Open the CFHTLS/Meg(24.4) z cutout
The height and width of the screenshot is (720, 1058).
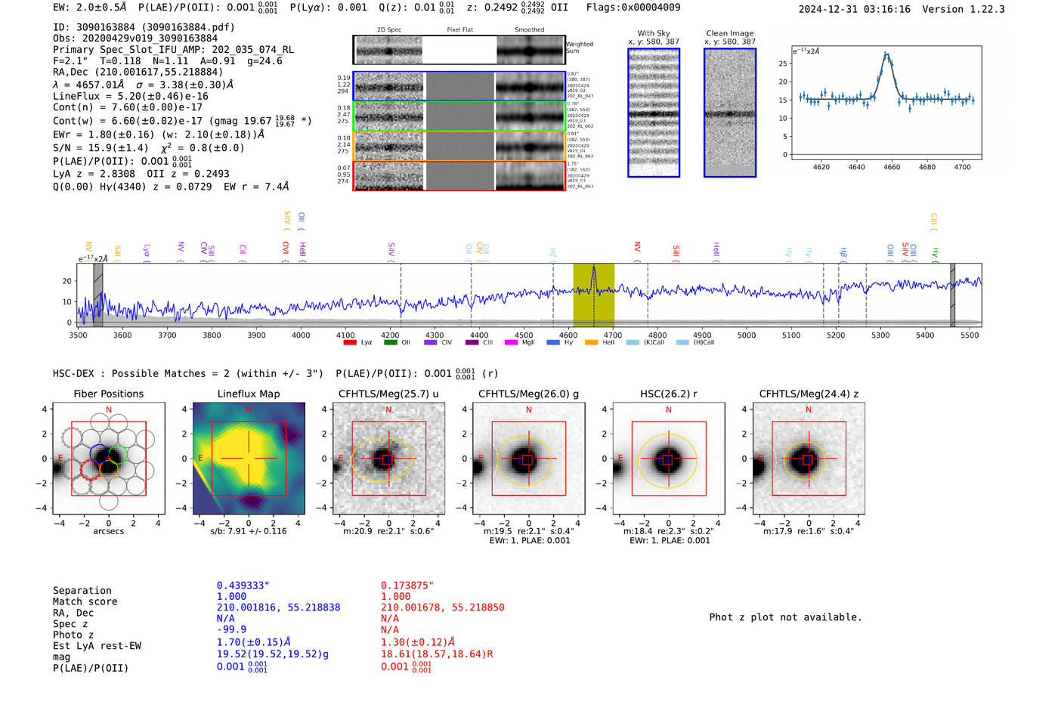pos(809,459)
